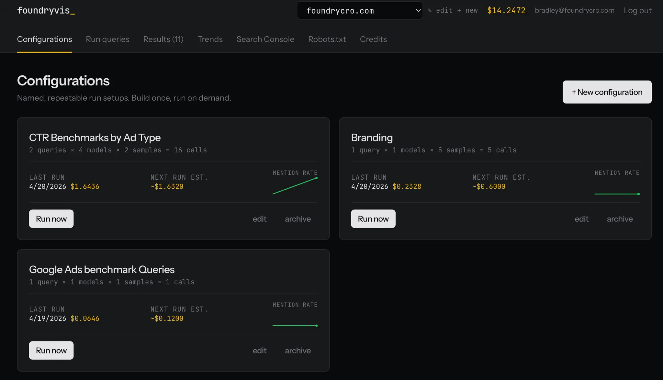This screenshot has height=380, width=663.
Task: Click the $1.6436 last run cost
Action: pyautogui.click(x=85, y=186)
